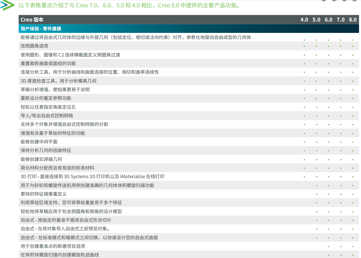Click the "Creo 版本" table header cell
The width and height of the screenshot is (361, 258).
pos(32,20)
